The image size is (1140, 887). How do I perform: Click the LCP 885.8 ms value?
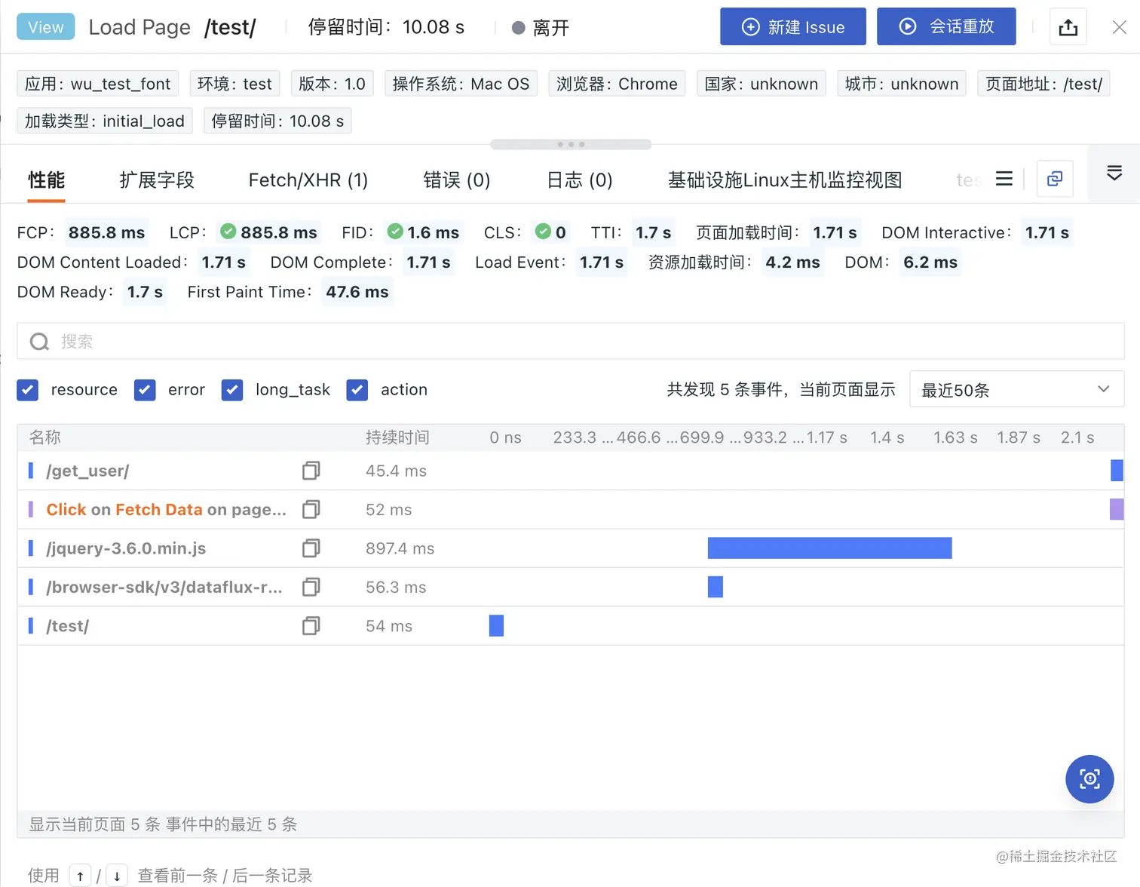coord(270,232)
